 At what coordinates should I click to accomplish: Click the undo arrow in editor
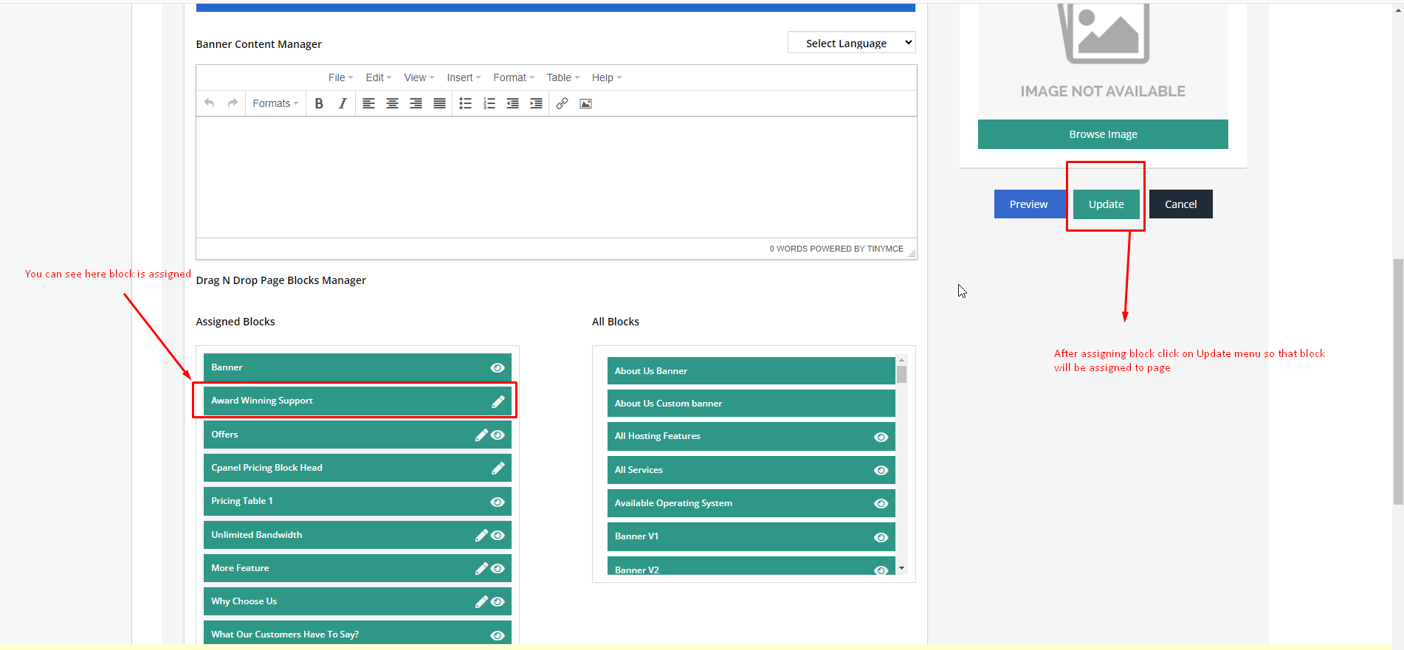[x=210, y=103]
